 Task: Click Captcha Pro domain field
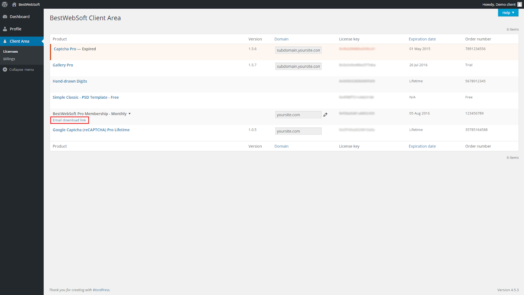point(298,50)
